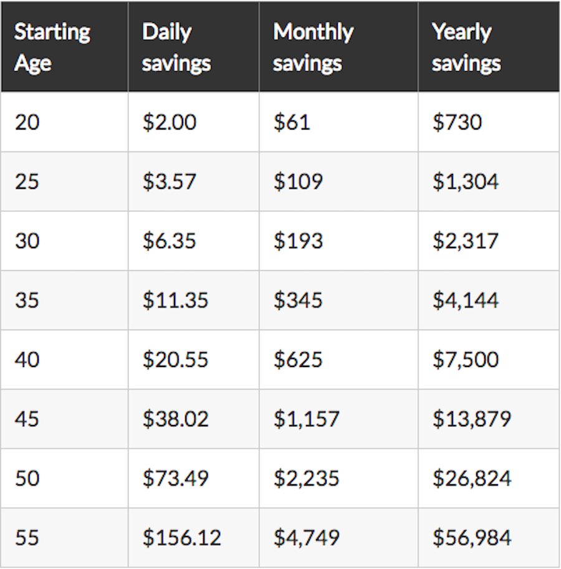Select the starting age 40 cell
The width and height of the screenshot is (561, 569).
(x=27, y=360)
